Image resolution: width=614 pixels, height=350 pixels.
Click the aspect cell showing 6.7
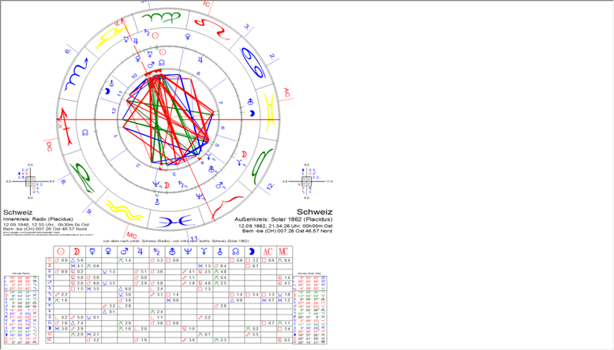252,266
